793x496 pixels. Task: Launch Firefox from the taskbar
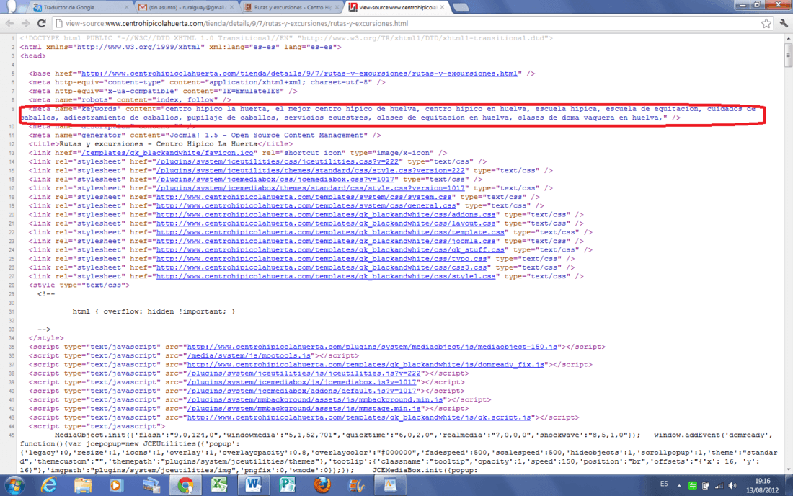[322, 485]
